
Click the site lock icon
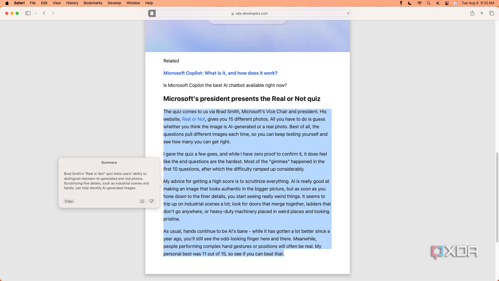(233, 14)
